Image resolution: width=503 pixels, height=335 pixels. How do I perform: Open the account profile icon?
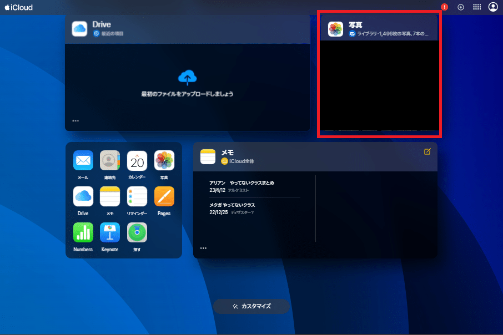pos(493,7)
